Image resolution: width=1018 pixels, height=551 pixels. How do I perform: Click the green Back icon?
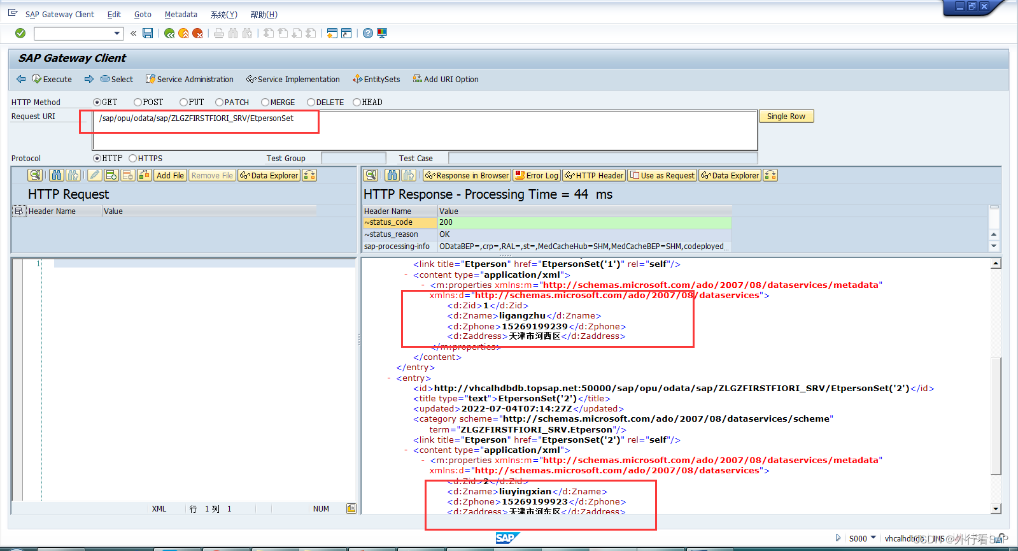[x=169, y=33]
